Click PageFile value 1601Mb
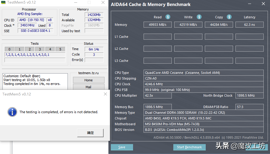Screen dimensions: 270x154 pyautogui.click(x=94, y=25)
